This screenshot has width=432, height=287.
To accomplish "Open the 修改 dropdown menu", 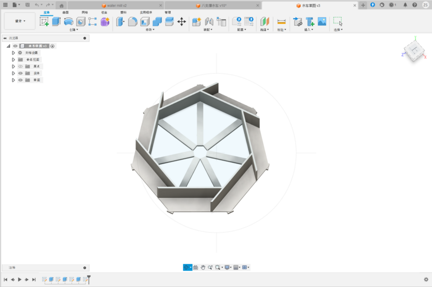I will click(x=149, y=30).
